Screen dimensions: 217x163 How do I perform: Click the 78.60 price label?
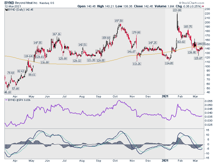[x=11, y=73]
